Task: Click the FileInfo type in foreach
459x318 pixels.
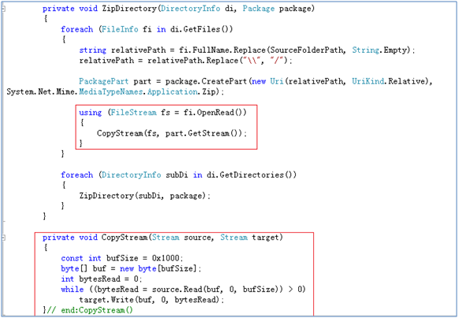Action: (x=120, y=29)
